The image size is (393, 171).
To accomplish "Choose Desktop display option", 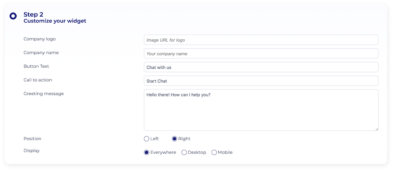I will (184, 153).
